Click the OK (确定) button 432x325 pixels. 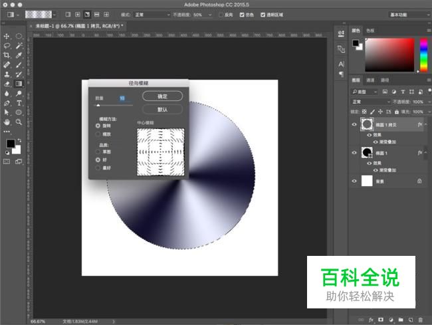coord(162,96)
